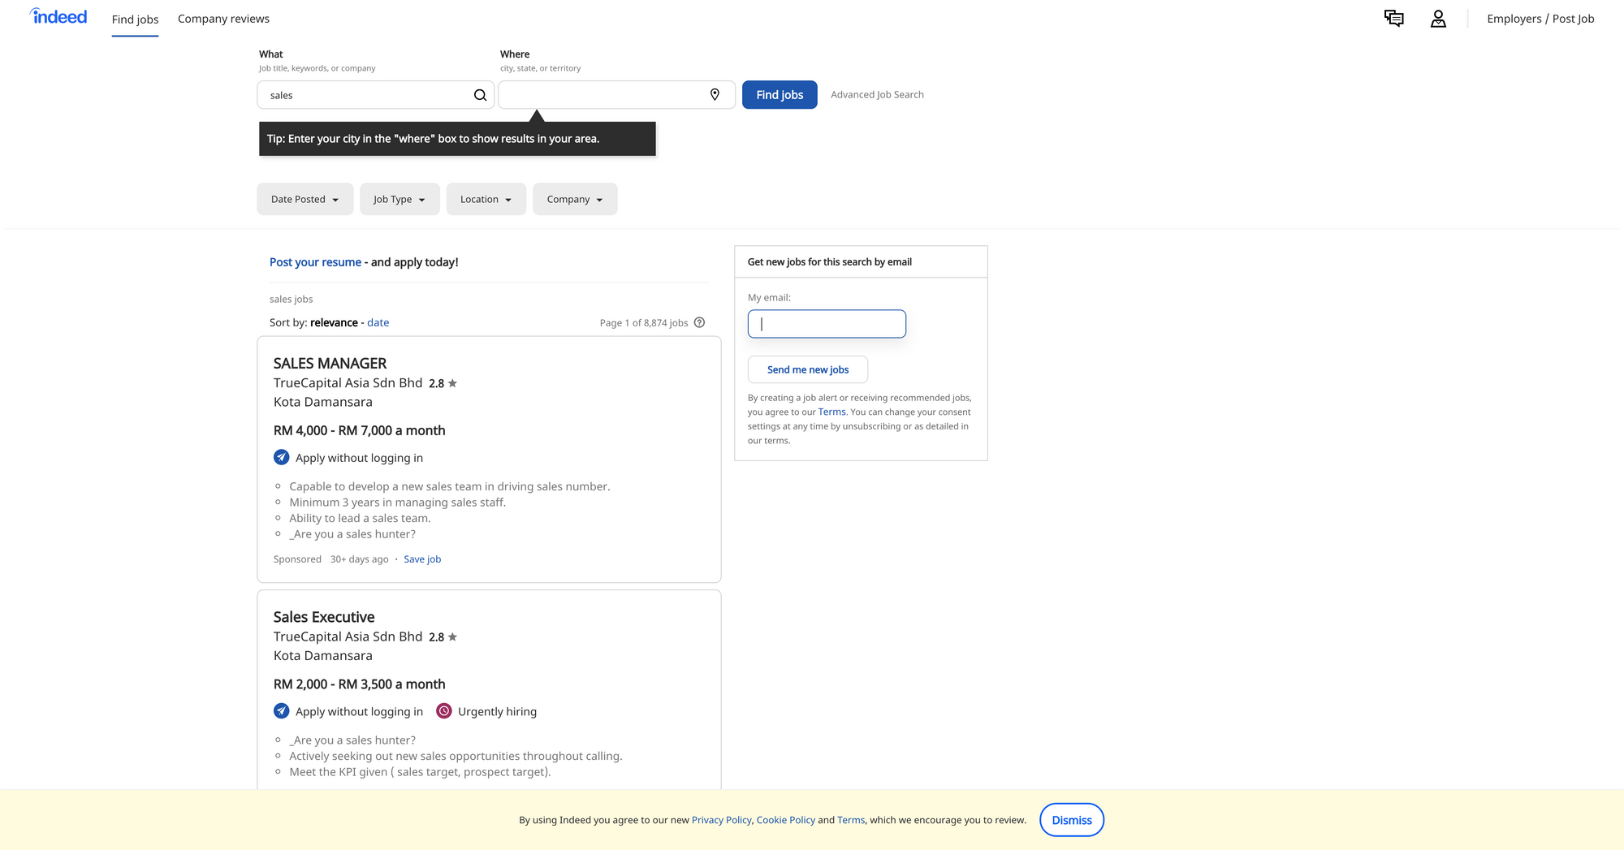Click the Page 1 of 8,874 jobs text
The width and height of the screenshot is (1624, 850).
[x=644, y=322]
